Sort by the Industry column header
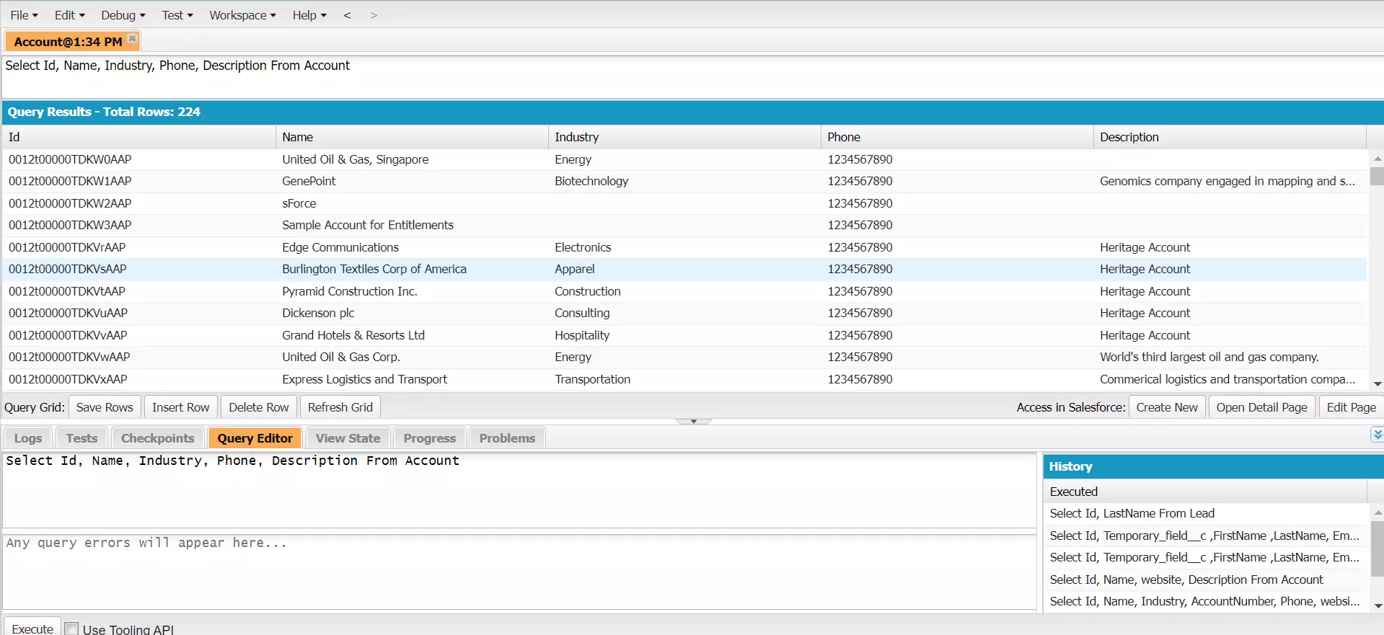Viewport: 1384px width, 635px height. point(684,137)
